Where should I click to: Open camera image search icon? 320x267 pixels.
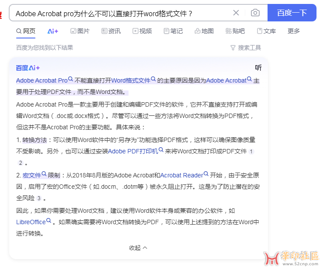click(255, 13)
